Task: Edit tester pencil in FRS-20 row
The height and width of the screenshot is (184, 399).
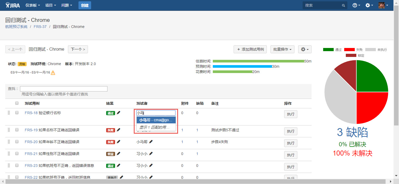Action: (151, 142)
